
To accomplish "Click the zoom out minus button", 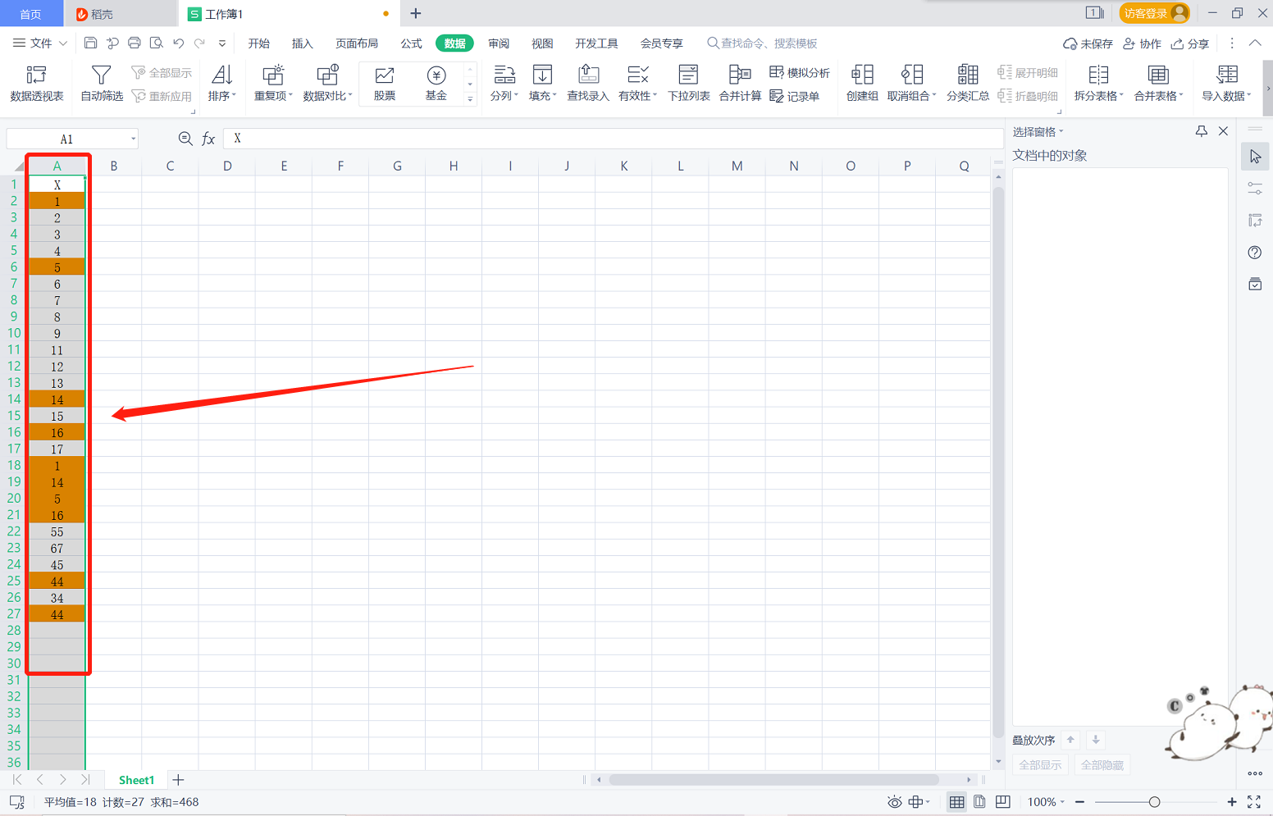I will click(1079, 802).
